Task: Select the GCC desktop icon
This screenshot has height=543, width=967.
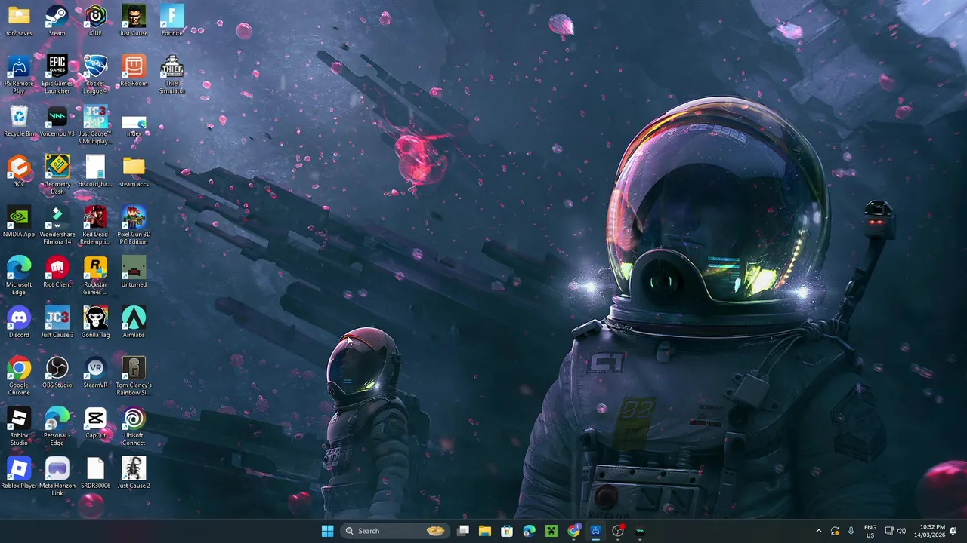Action: [x=19, y=172]
